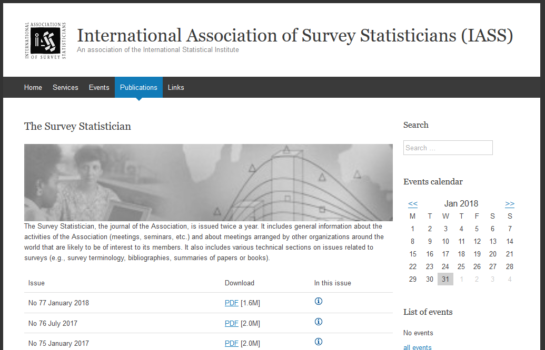This screenshot has height=350, width=545.
Task: Select day 14 in January calendar
Action: (510, 241)
